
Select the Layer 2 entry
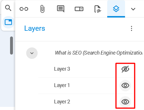(x=86, y=102)
